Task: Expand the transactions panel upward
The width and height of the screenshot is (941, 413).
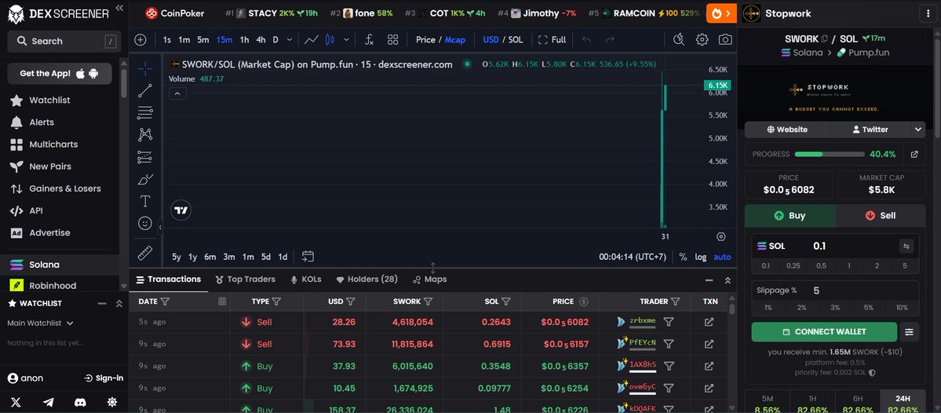Action: tap(728, 280)
